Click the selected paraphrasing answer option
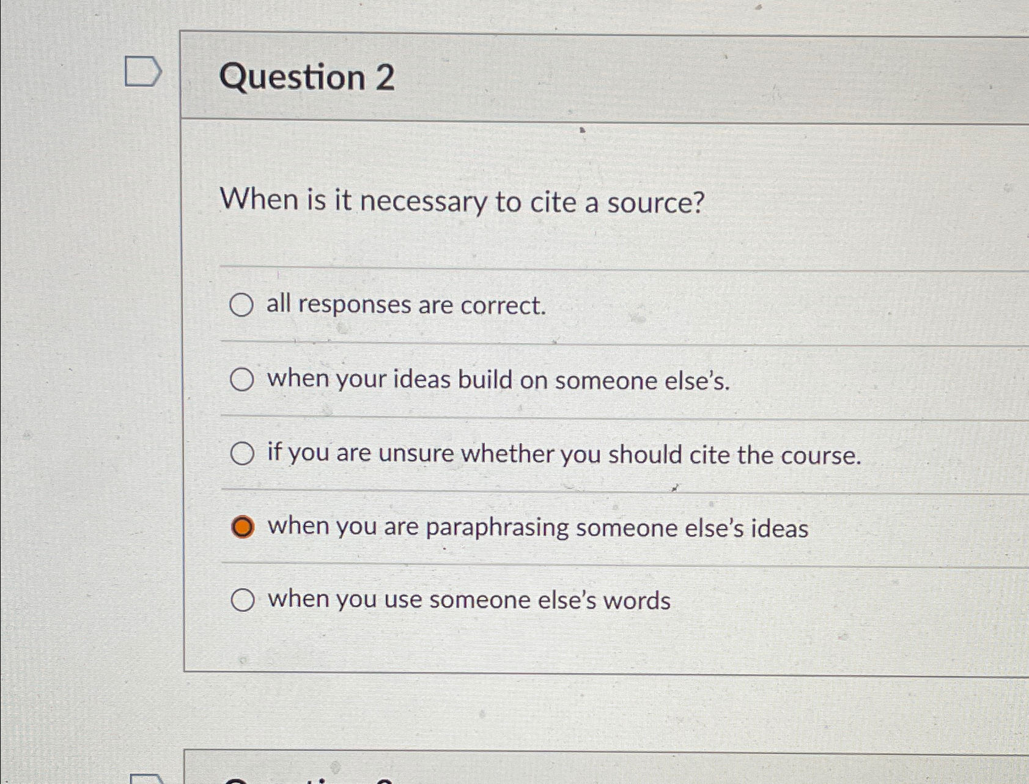The image size is (1029, 784). pyautogui.click(x=244, y=526)
